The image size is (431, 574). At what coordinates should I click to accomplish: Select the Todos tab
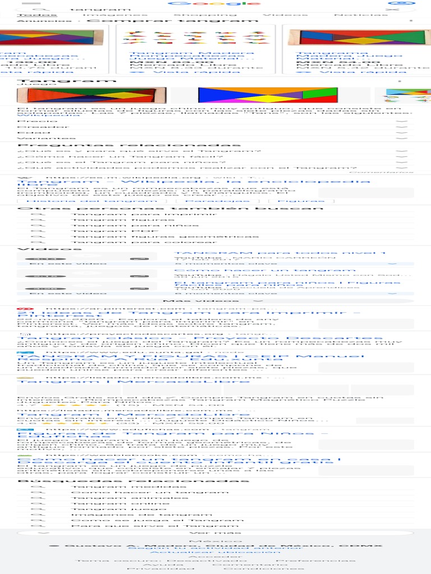tap(37, 15)
